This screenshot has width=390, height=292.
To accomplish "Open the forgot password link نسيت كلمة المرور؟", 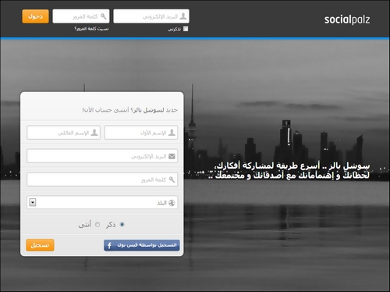I will [x=91, y=29].
